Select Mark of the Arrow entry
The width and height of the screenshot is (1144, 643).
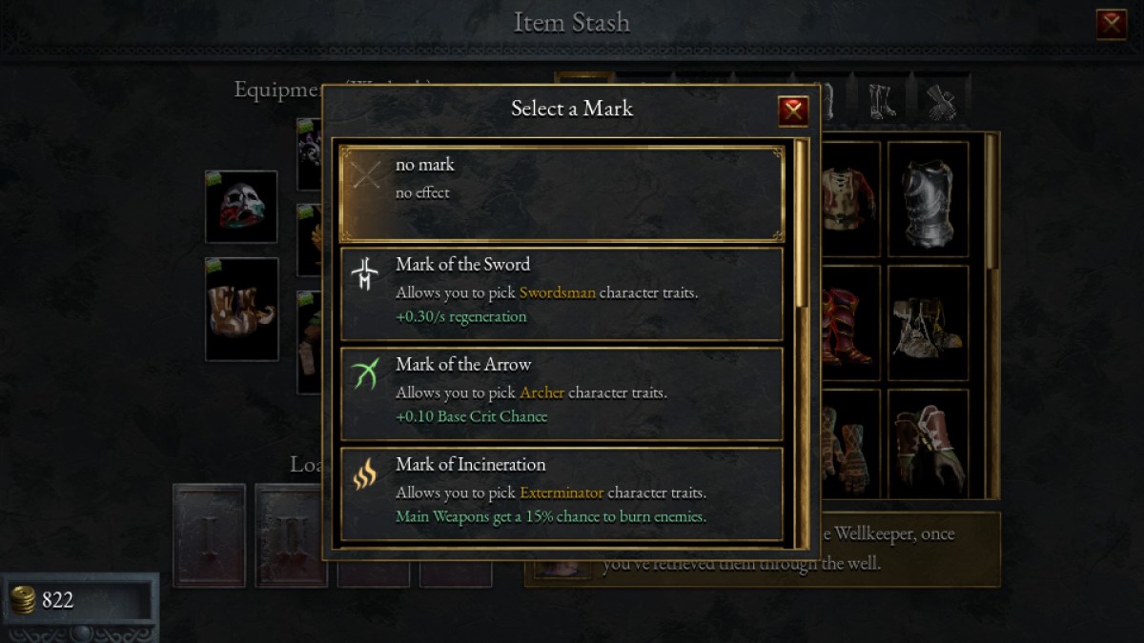562,393
